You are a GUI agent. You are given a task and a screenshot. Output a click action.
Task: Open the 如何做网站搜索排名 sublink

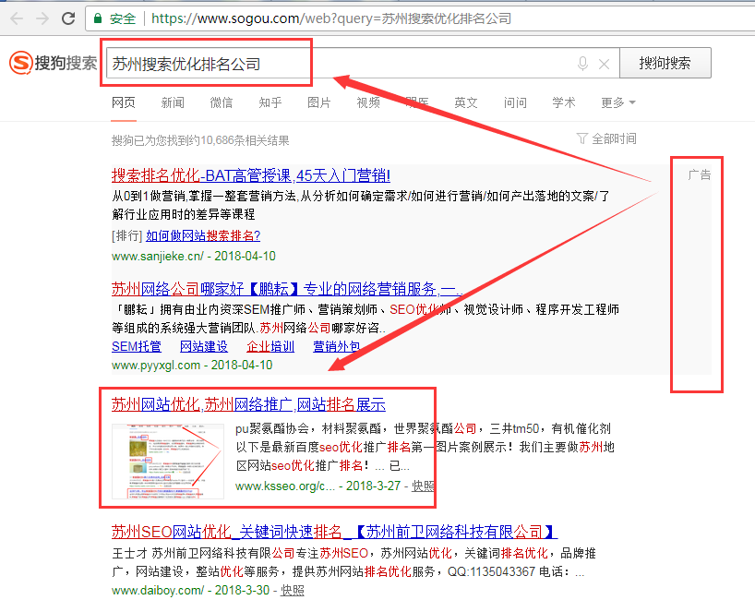[x=203, y=235]
